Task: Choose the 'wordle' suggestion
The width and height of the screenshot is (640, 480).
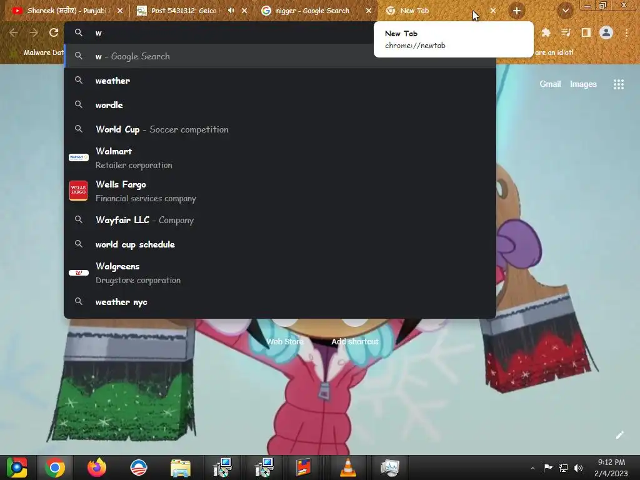Action: click(x=280, y=105)
